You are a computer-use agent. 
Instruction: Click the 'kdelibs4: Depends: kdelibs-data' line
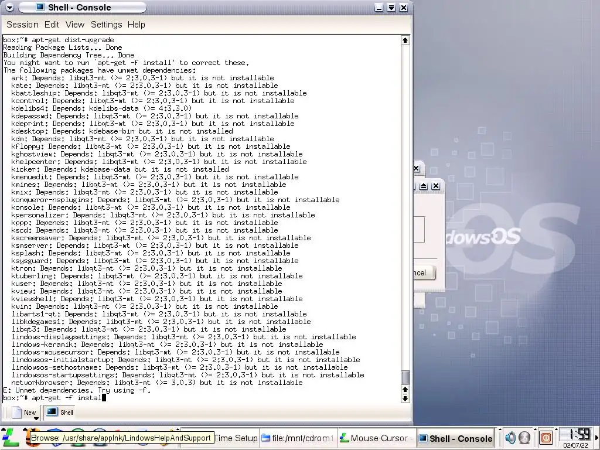pos(101,108)
